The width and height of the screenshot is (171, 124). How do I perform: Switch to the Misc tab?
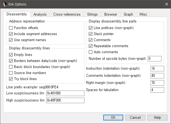click(x=143, y=15)
